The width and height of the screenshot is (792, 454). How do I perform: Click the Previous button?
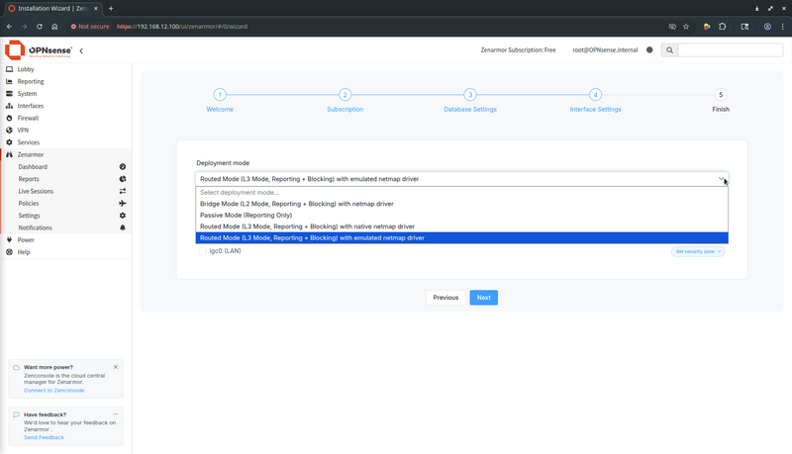pyautogui.click(x=445, y=298)
